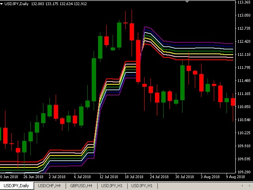
Task: Open the chart menu triangle beside USDJPY,Daily
Action: [2, 4]
